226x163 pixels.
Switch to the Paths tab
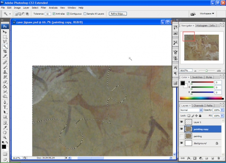pos(209,106)
